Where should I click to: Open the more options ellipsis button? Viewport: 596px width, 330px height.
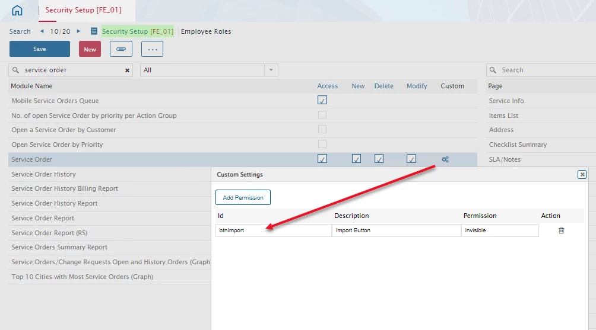click(152, 49)
